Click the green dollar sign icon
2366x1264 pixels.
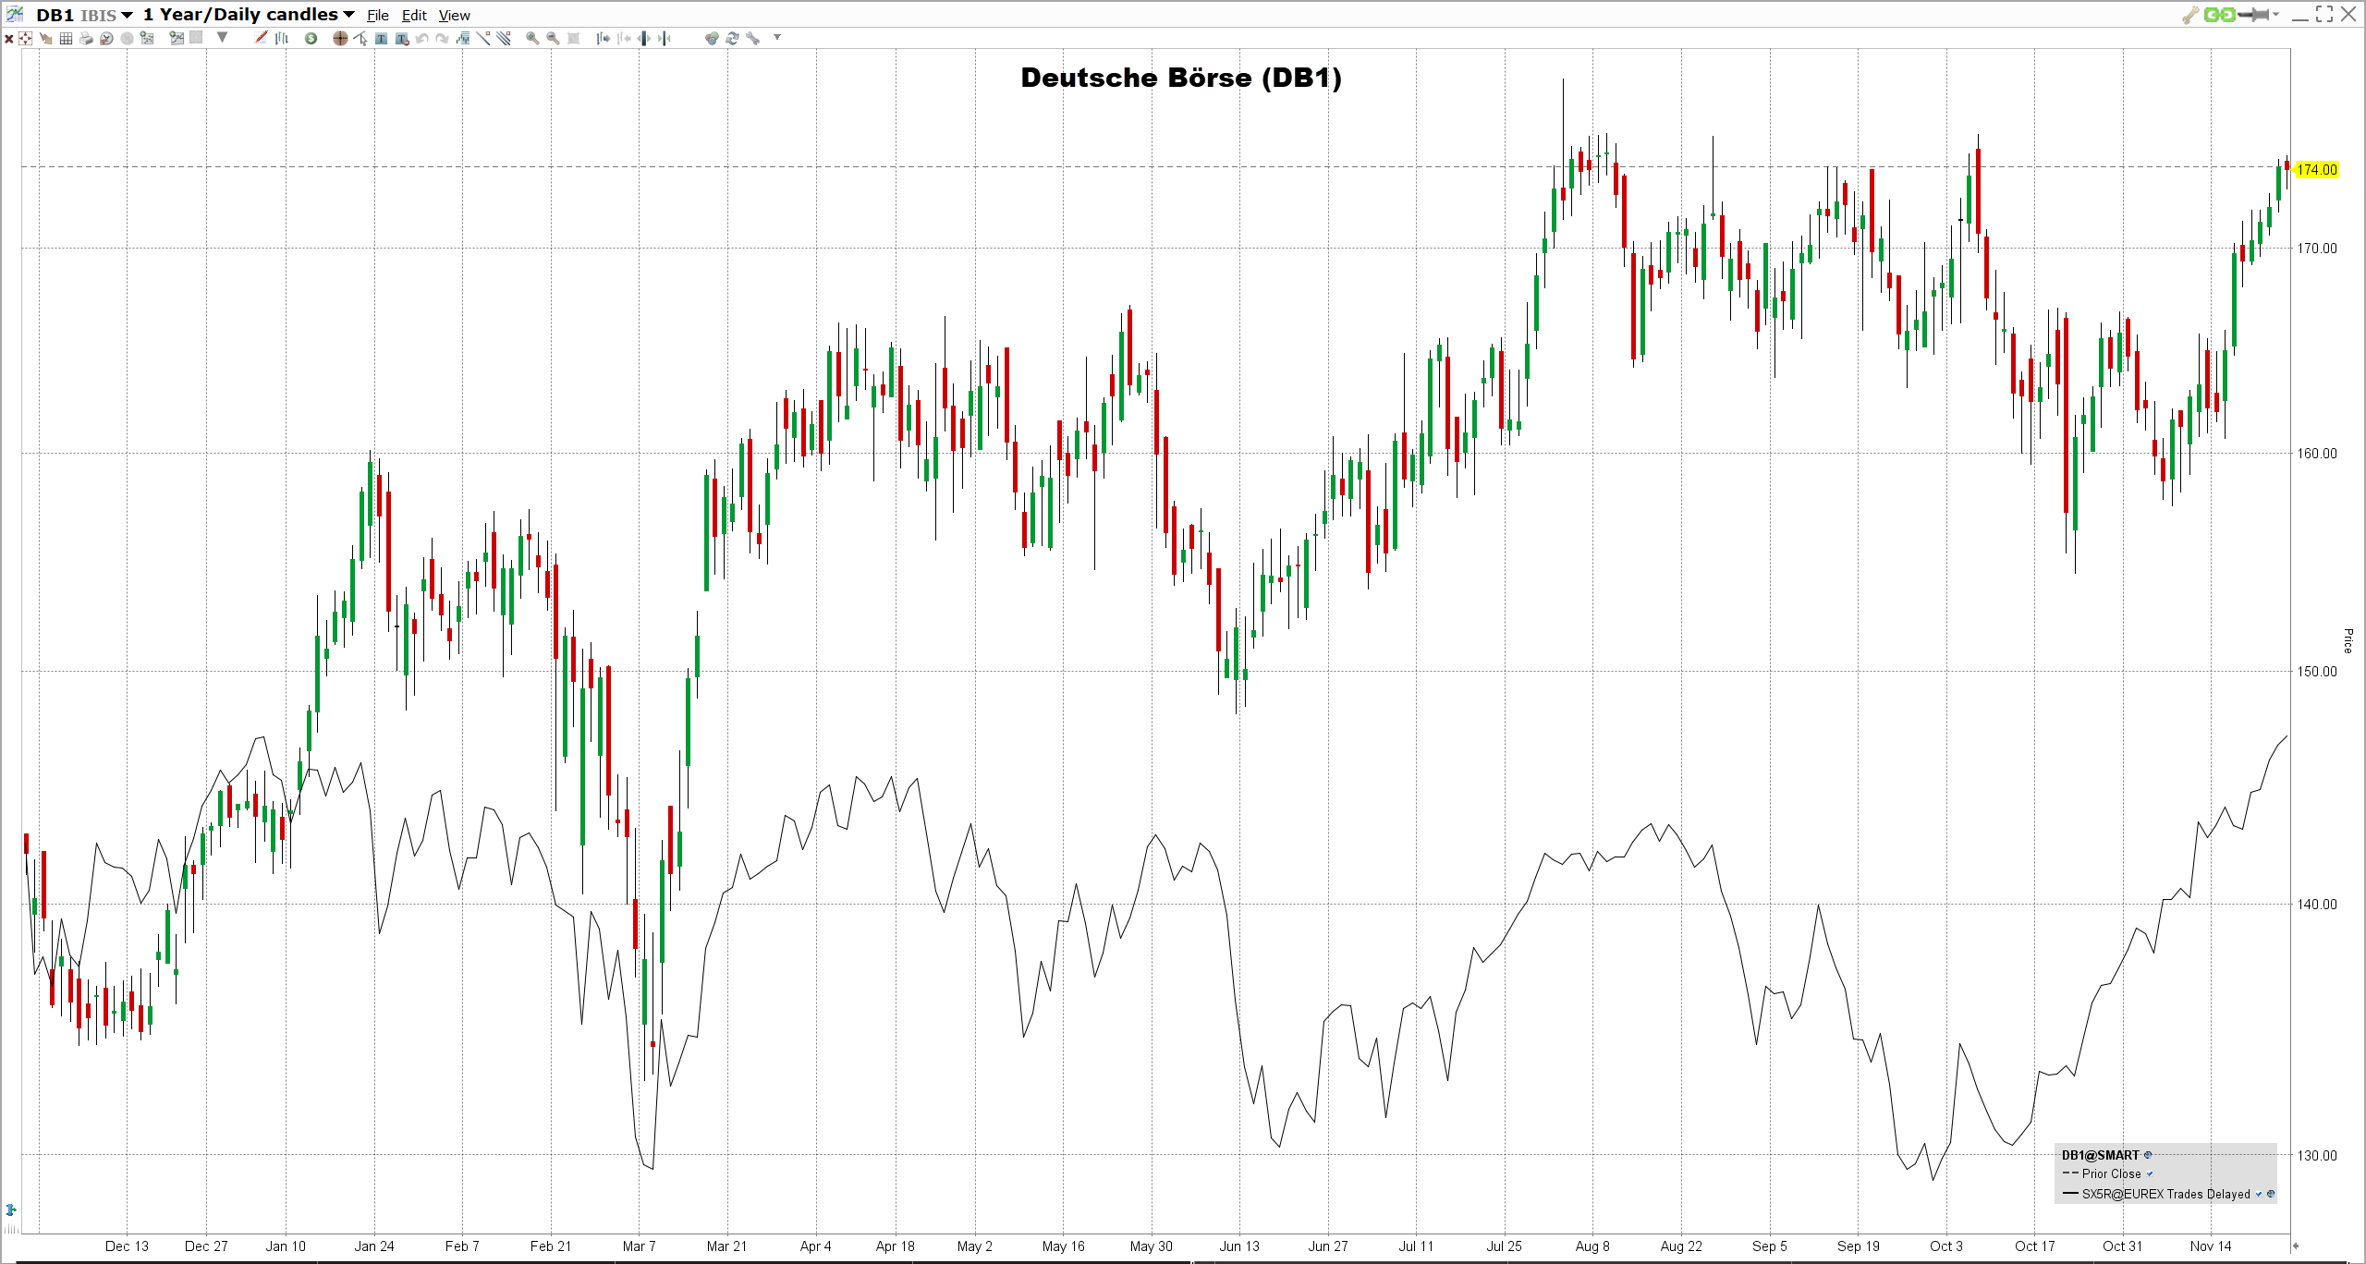point(311,38)
